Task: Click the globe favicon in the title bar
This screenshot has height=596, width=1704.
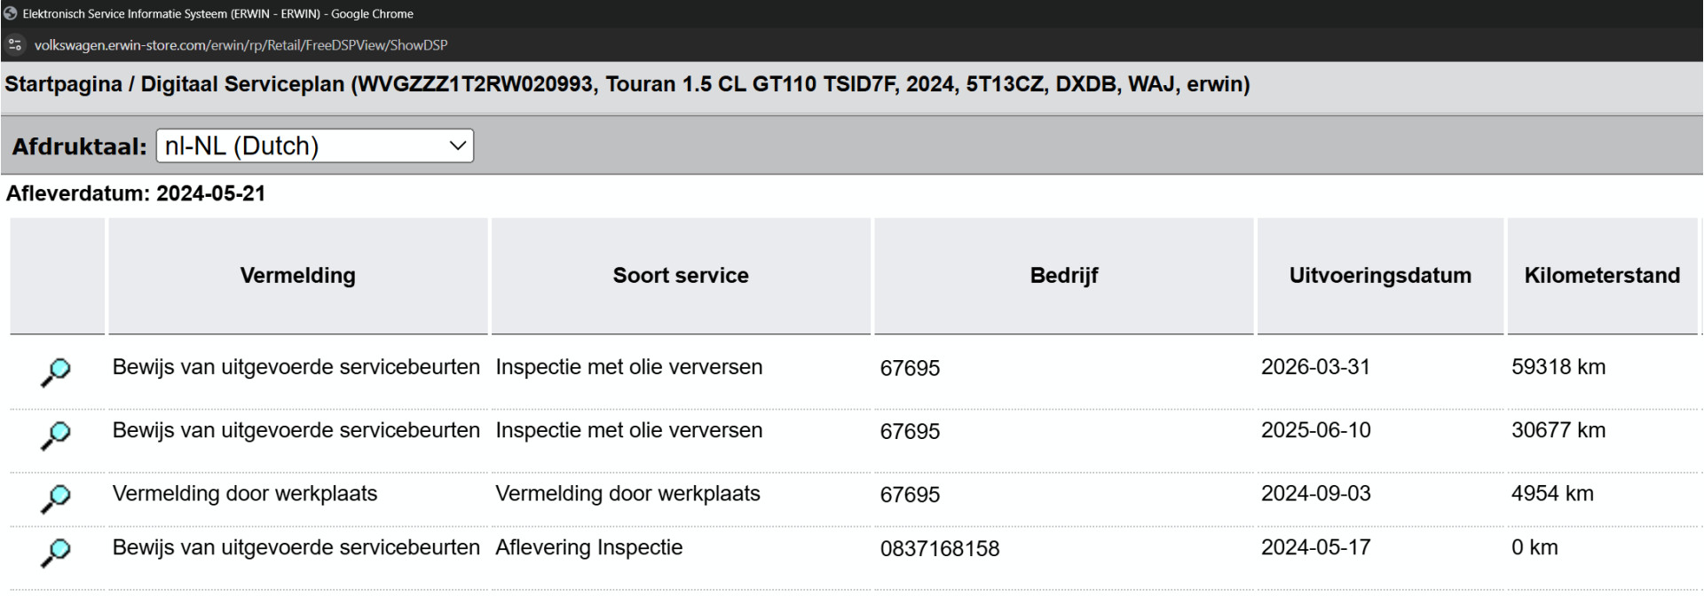Action: tap(11, 13)
